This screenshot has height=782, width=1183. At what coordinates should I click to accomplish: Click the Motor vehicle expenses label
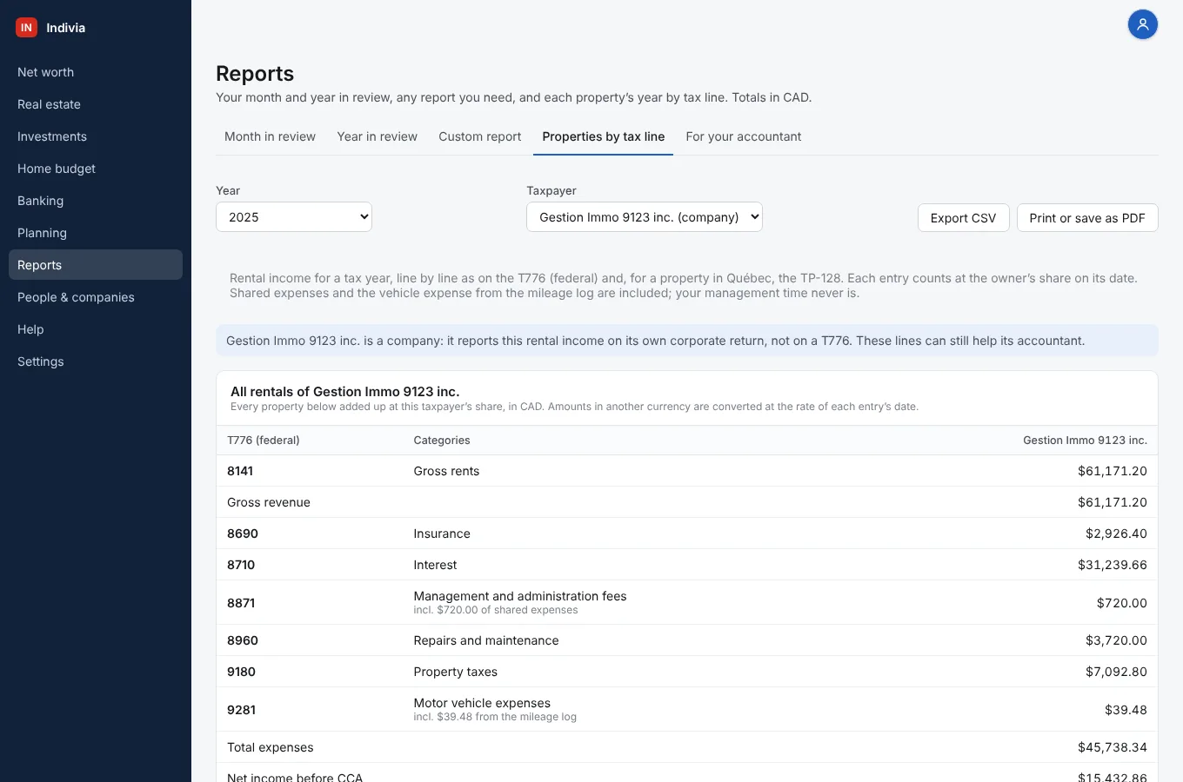point(482,703)
